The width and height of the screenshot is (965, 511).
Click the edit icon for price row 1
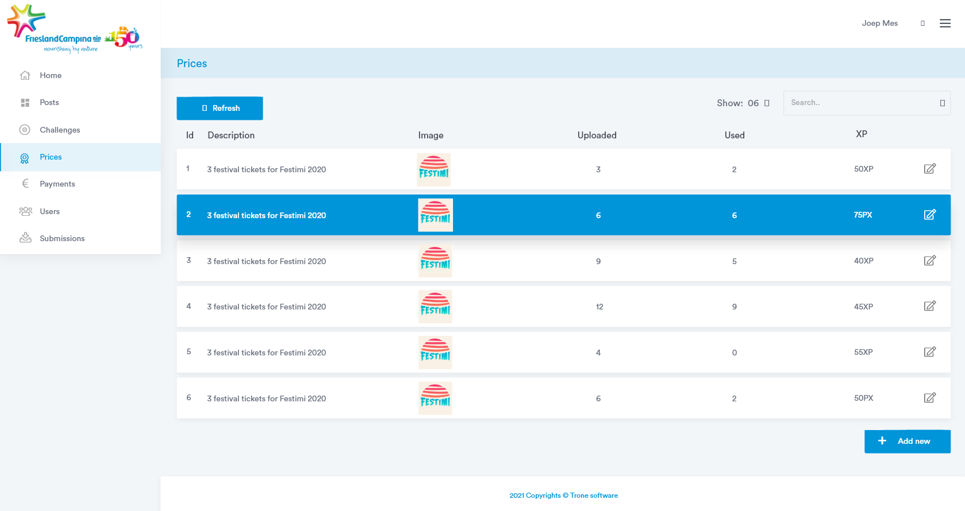tap(929, 169)
